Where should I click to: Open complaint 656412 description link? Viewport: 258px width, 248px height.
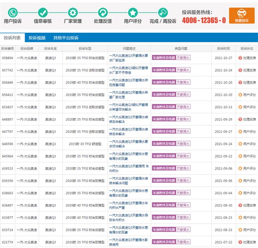(129, 95)
